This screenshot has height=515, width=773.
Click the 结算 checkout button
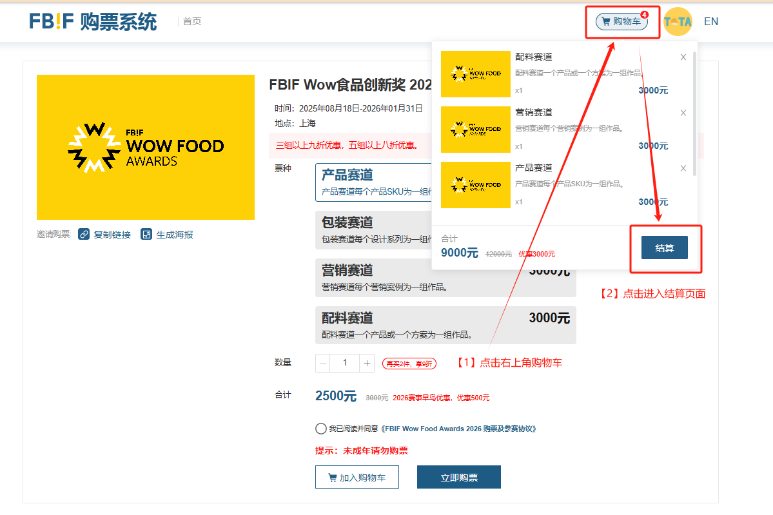tap(665, 248)
